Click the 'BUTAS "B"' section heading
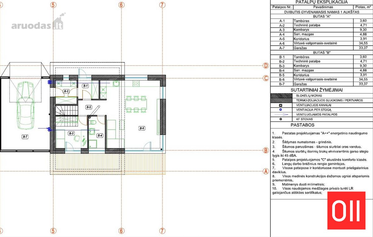 [322, 52]
